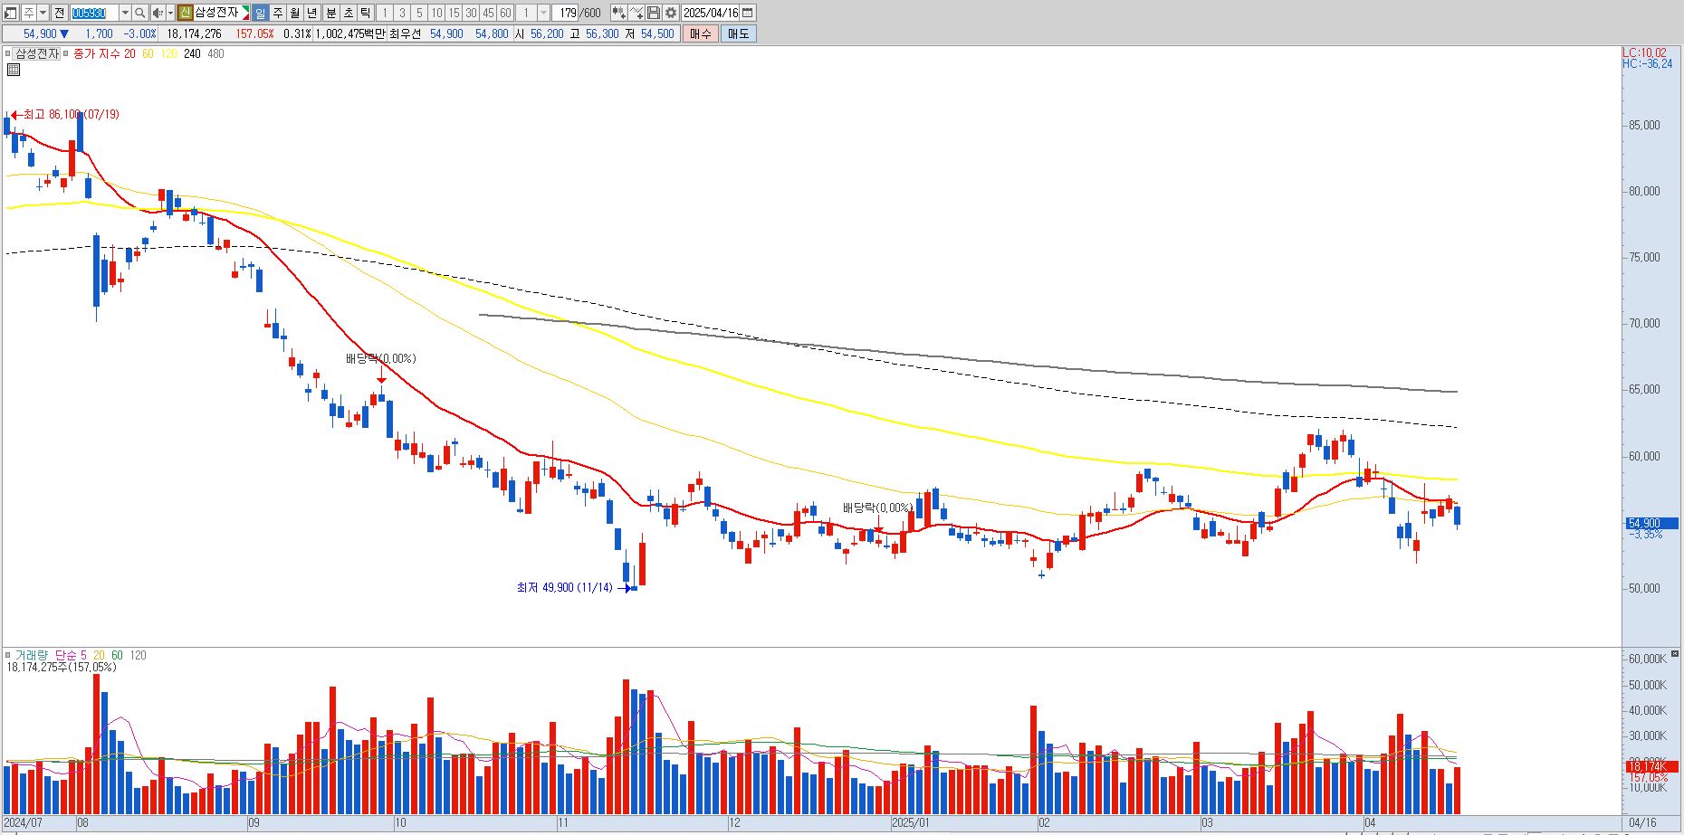Click the red 매수 buy button

(700, 33)
